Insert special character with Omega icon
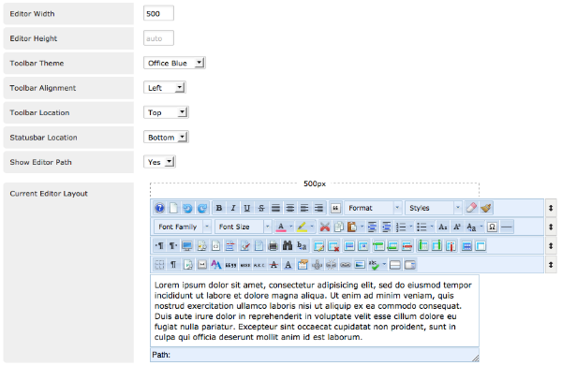 [492, 227]
